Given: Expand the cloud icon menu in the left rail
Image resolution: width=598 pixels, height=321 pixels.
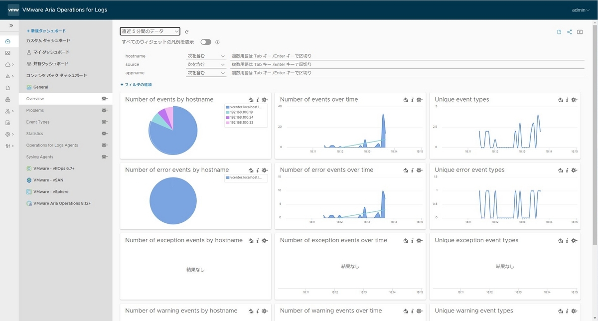Looking at the screenshot, I should click(x=8, y=64).
